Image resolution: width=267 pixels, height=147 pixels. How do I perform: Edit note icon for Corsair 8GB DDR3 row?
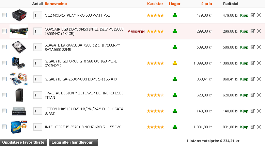coord(253,31)
